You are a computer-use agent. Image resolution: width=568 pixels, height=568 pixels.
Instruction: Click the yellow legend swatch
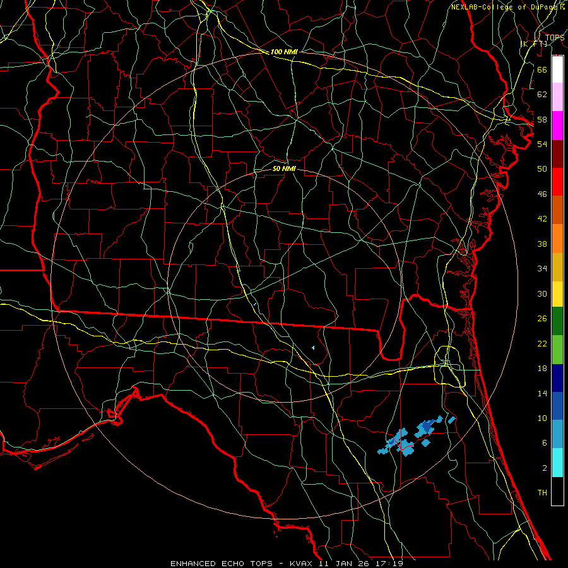[x=557, y=293]
